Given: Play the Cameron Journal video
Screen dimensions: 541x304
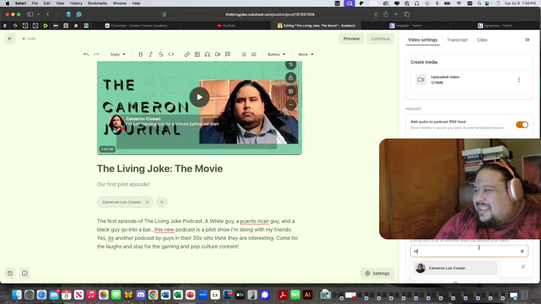Looking at the screenshot, I should (199, 97).
